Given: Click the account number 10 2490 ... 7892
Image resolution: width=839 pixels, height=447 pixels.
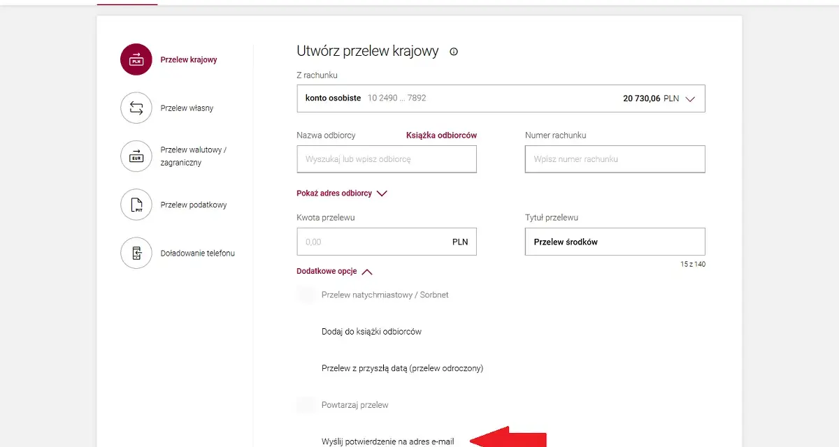Looking at the screenshot, I should (x=396, y=98).
